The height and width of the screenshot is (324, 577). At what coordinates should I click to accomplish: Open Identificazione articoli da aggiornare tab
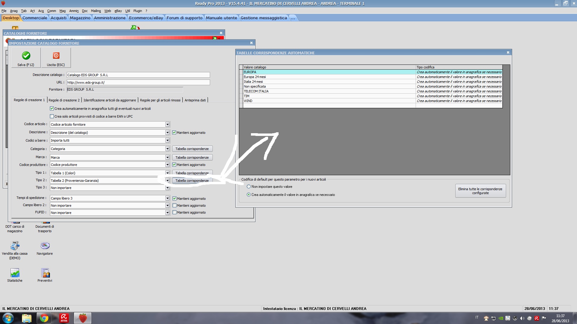pyautogui.click(x=110, y=100)
